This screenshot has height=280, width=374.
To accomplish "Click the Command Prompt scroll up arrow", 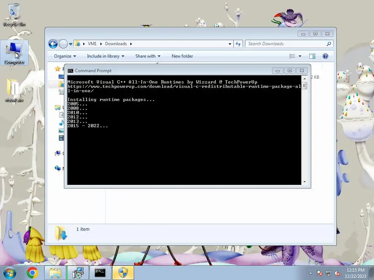I will pyautogui.click(x=305, y=78).
